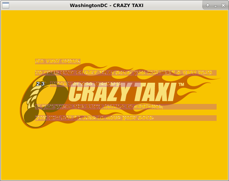
Task: Shade the window with the up-arrow button
Action: pos(208,5)
